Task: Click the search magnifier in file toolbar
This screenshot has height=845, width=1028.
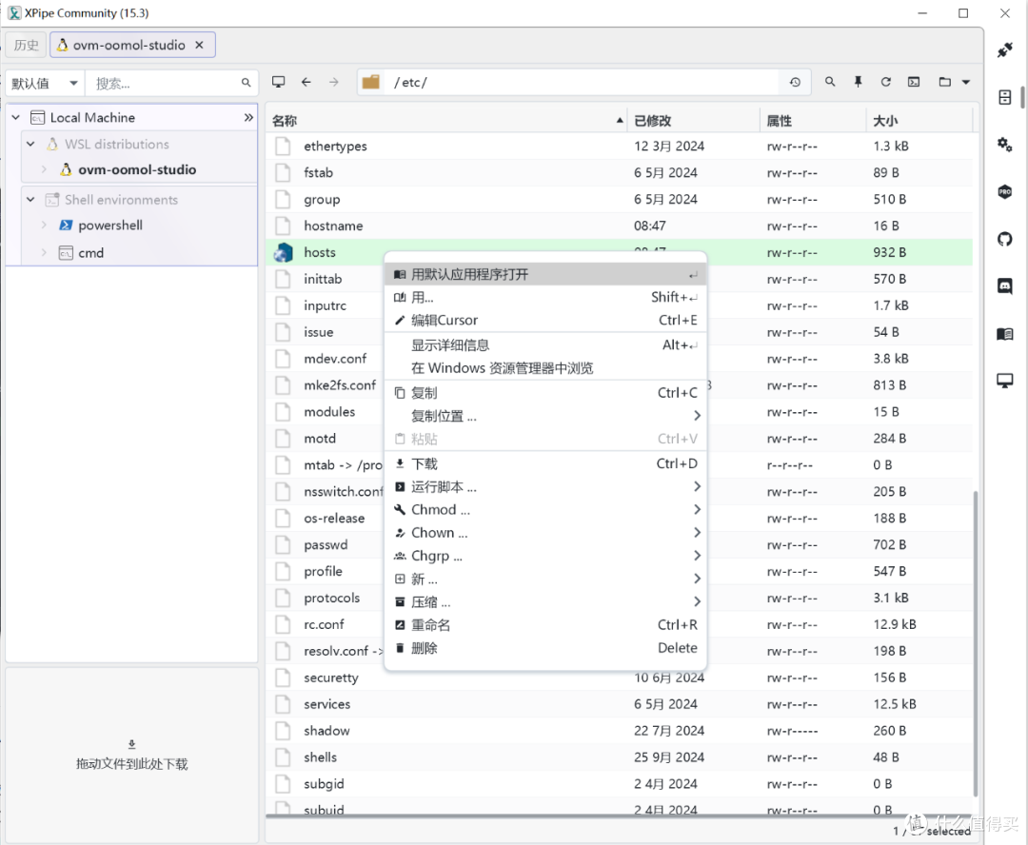Action: pos(830,82)
